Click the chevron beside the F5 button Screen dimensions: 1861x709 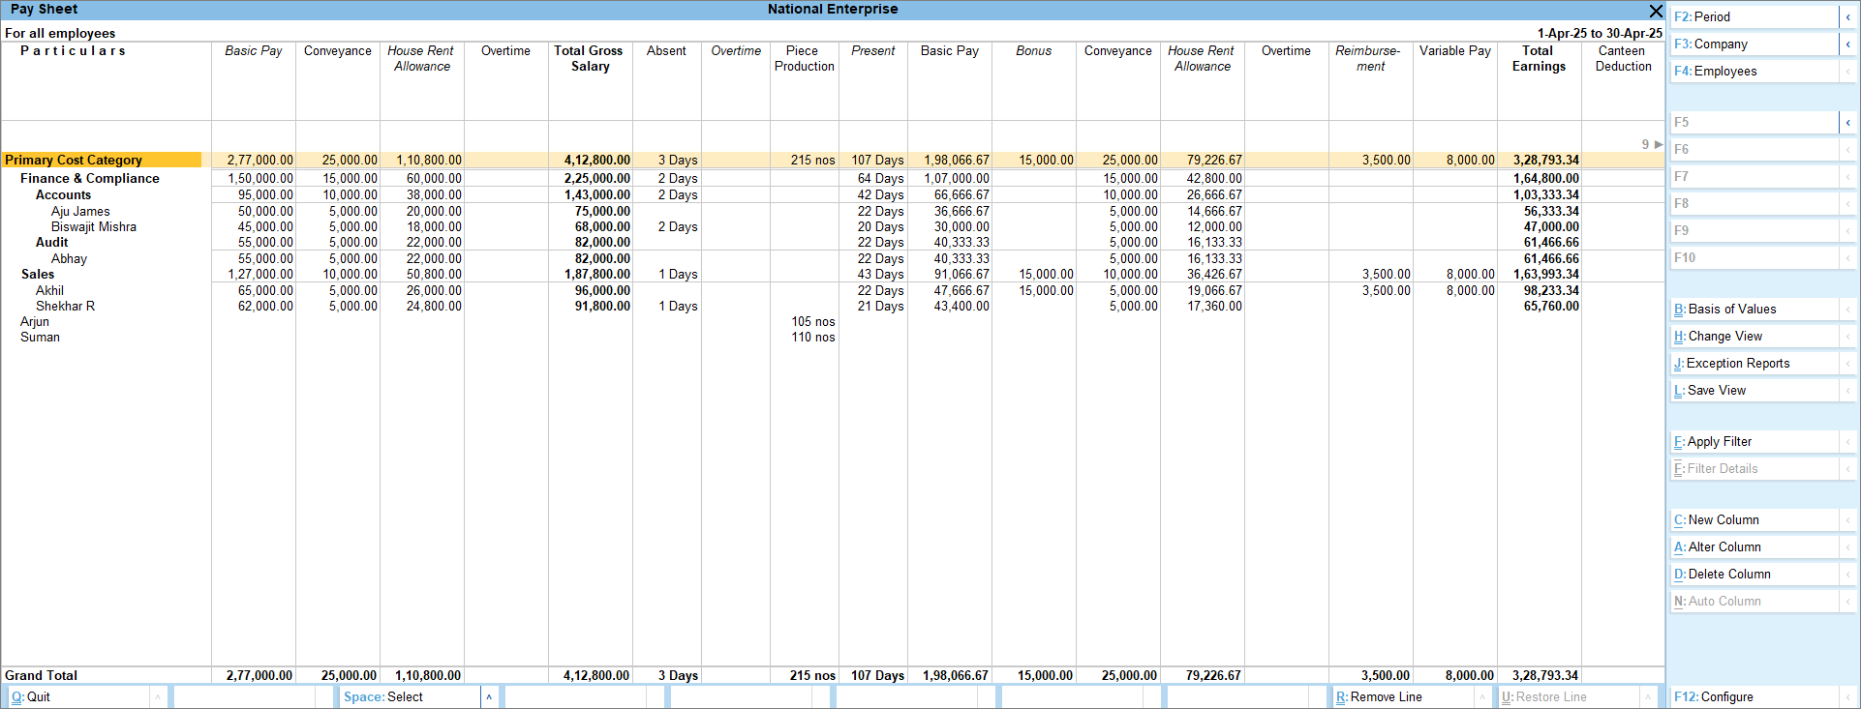1847,123
